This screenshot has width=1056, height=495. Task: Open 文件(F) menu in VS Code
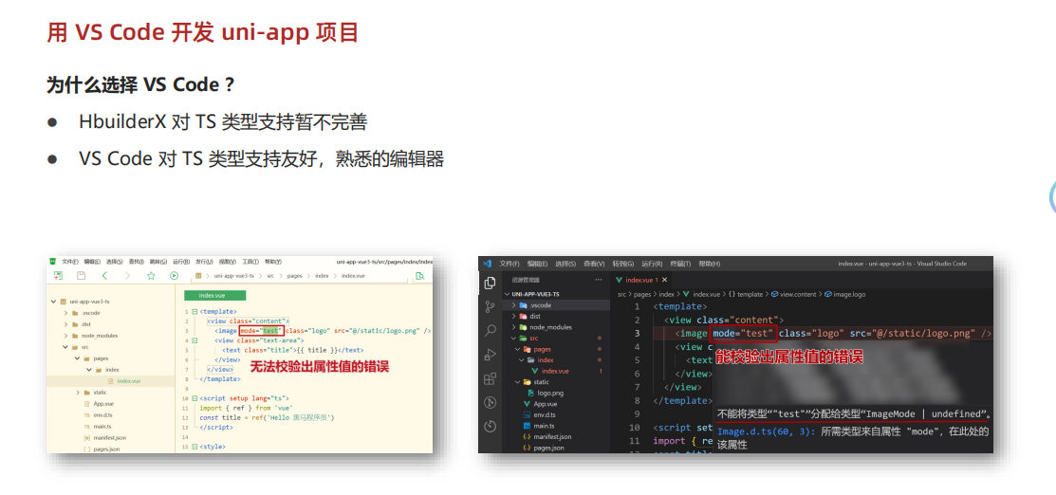click(509, 264)
